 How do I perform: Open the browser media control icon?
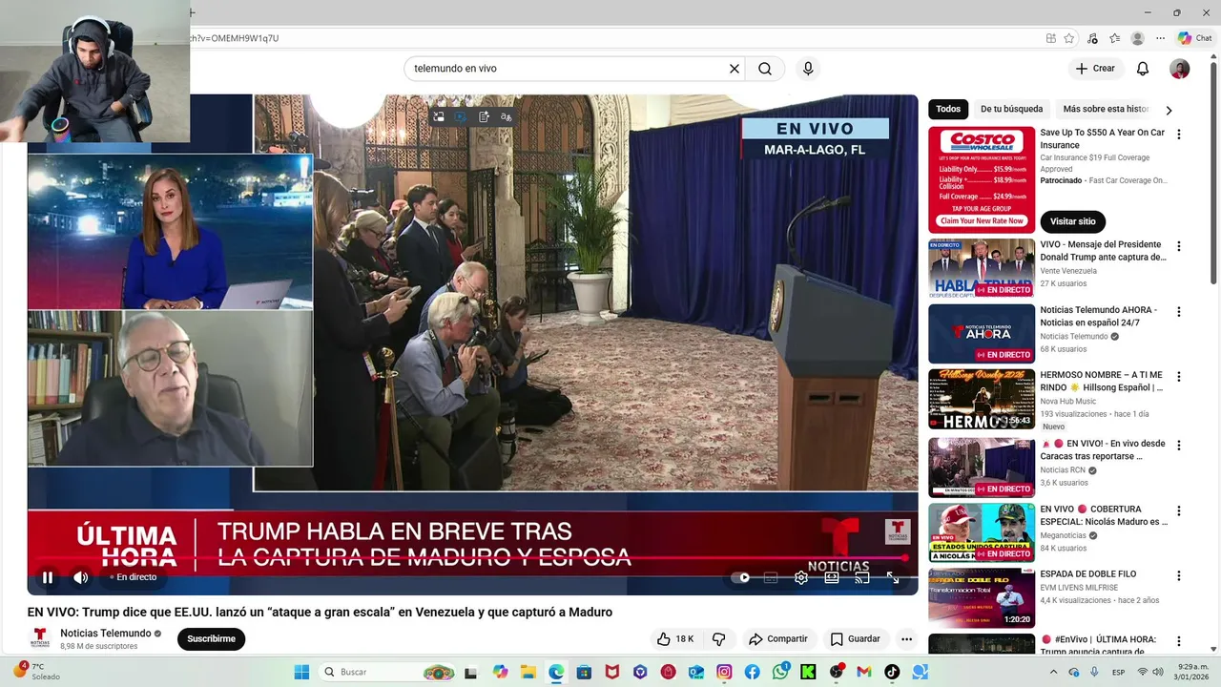1092,38
